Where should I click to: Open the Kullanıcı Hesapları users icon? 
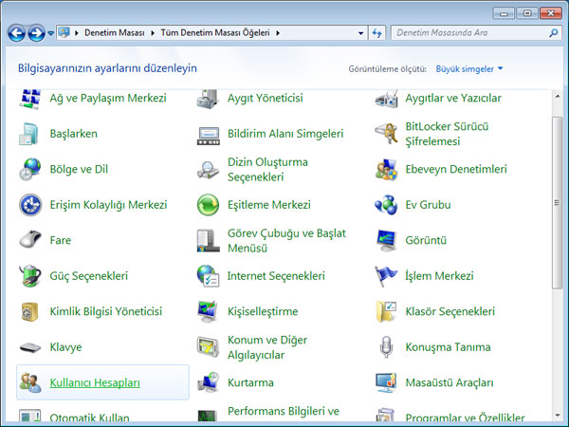coord(30,382)
